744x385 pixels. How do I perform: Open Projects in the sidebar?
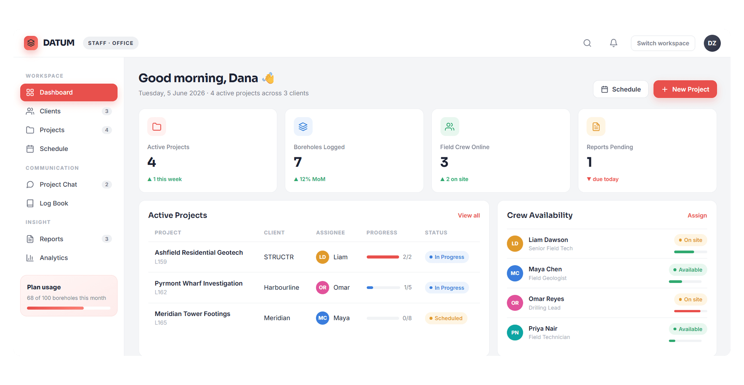click(x=69, y=130)
